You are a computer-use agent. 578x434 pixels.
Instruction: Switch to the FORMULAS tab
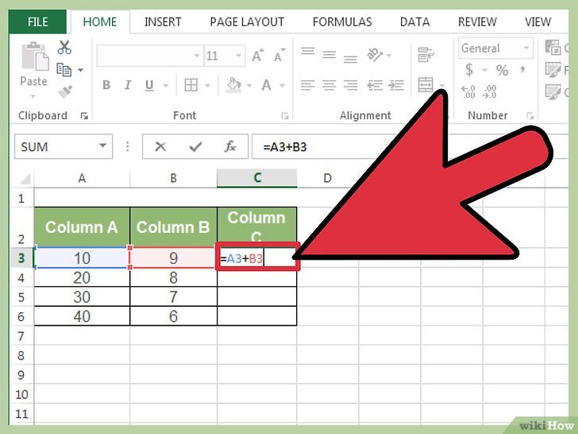tap(342, 22)
